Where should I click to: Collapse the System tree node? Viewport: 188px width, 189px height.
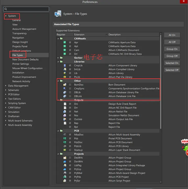click(x=6, y=16)
